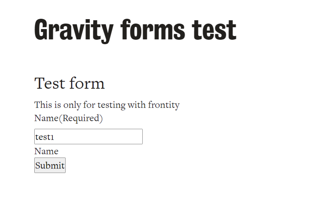Click the "test1" text inside the input
Image resolution: width=335 pixels, height=204 pixels.
coord(45,137)
